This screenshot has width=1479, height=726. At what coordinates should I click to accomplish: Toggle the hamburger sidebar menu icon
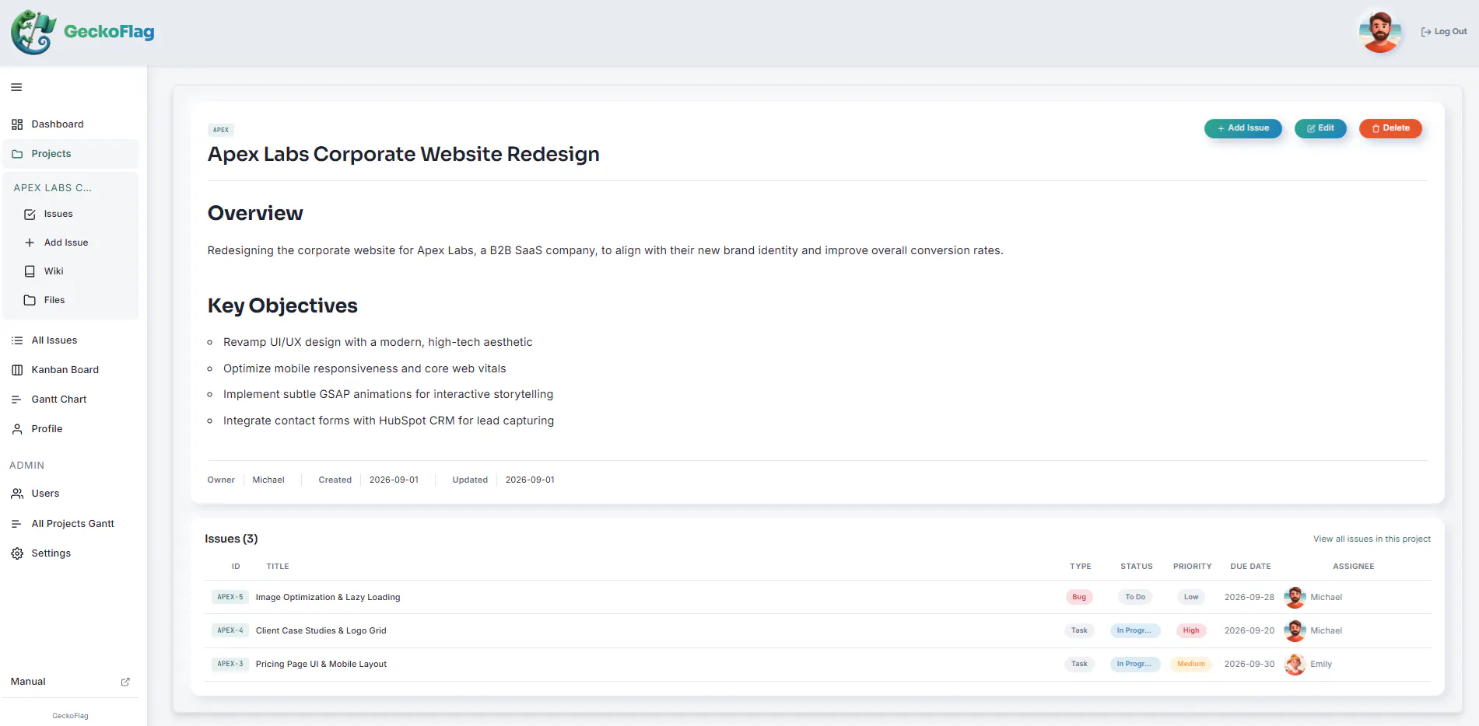(16, 87)
